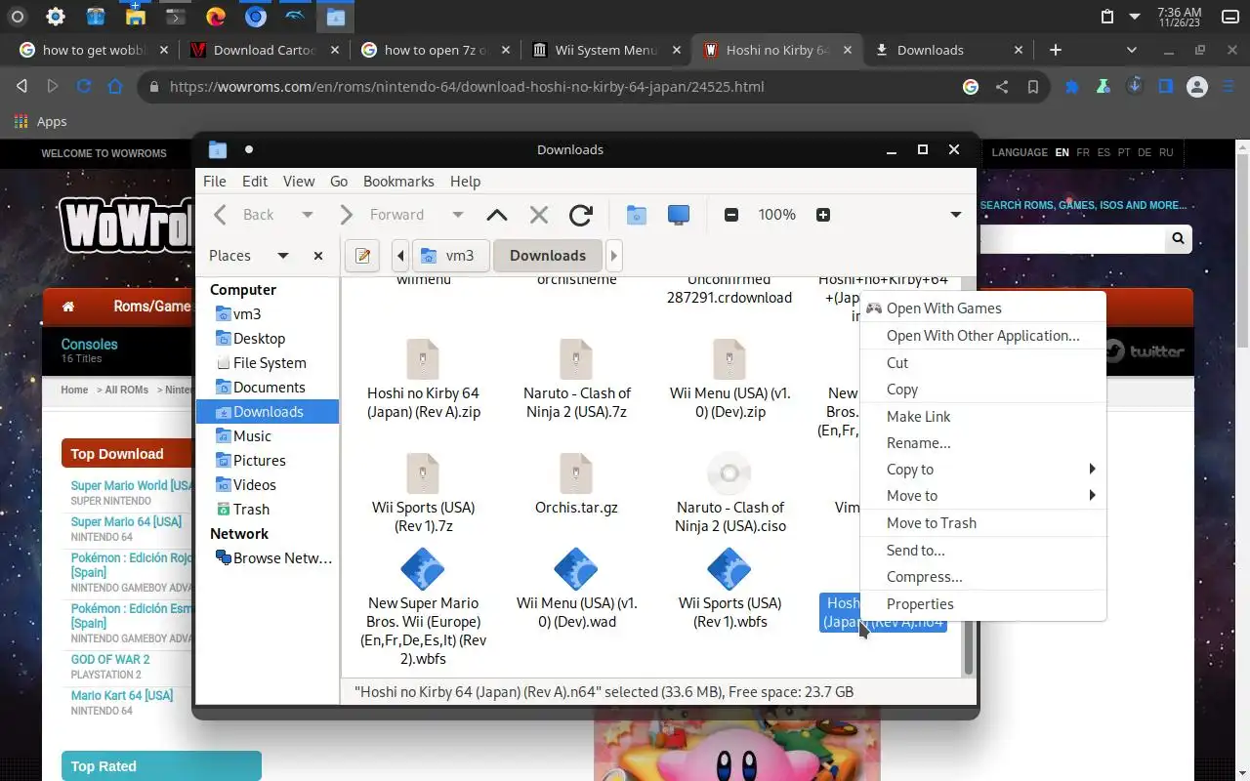Select Videos in Places sidebar
The image size is (1250, 781).
[268, 485]
